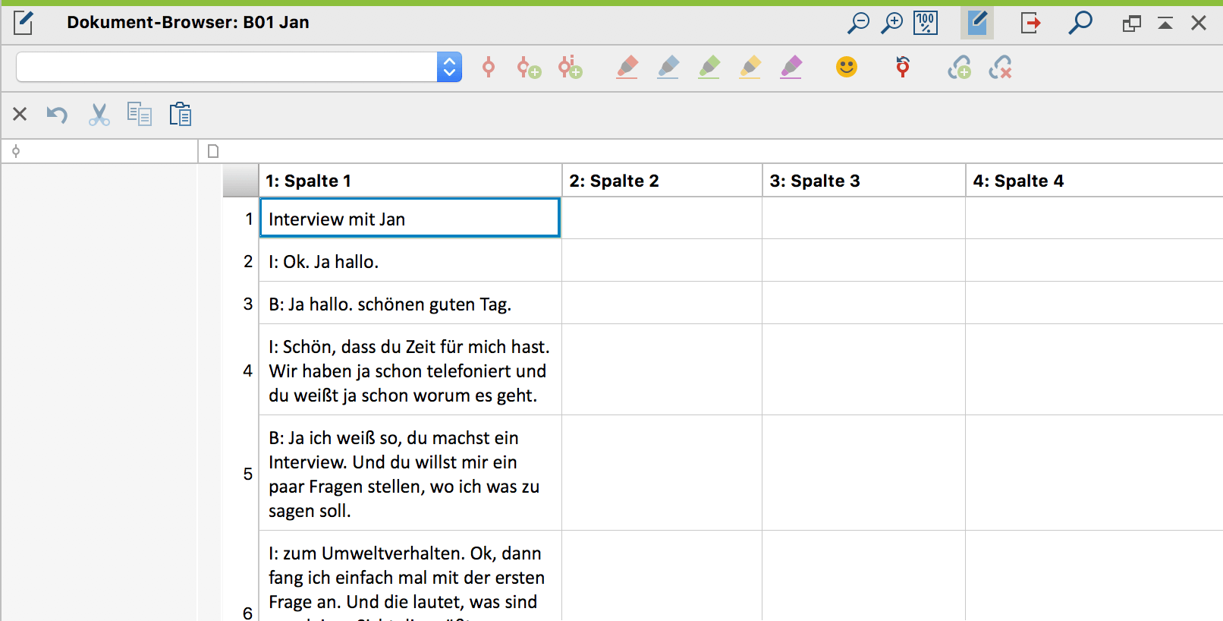This screenshot has width=1223, height=621.
Task: Remove link with the link x icon
Action: coord(1001,68)
